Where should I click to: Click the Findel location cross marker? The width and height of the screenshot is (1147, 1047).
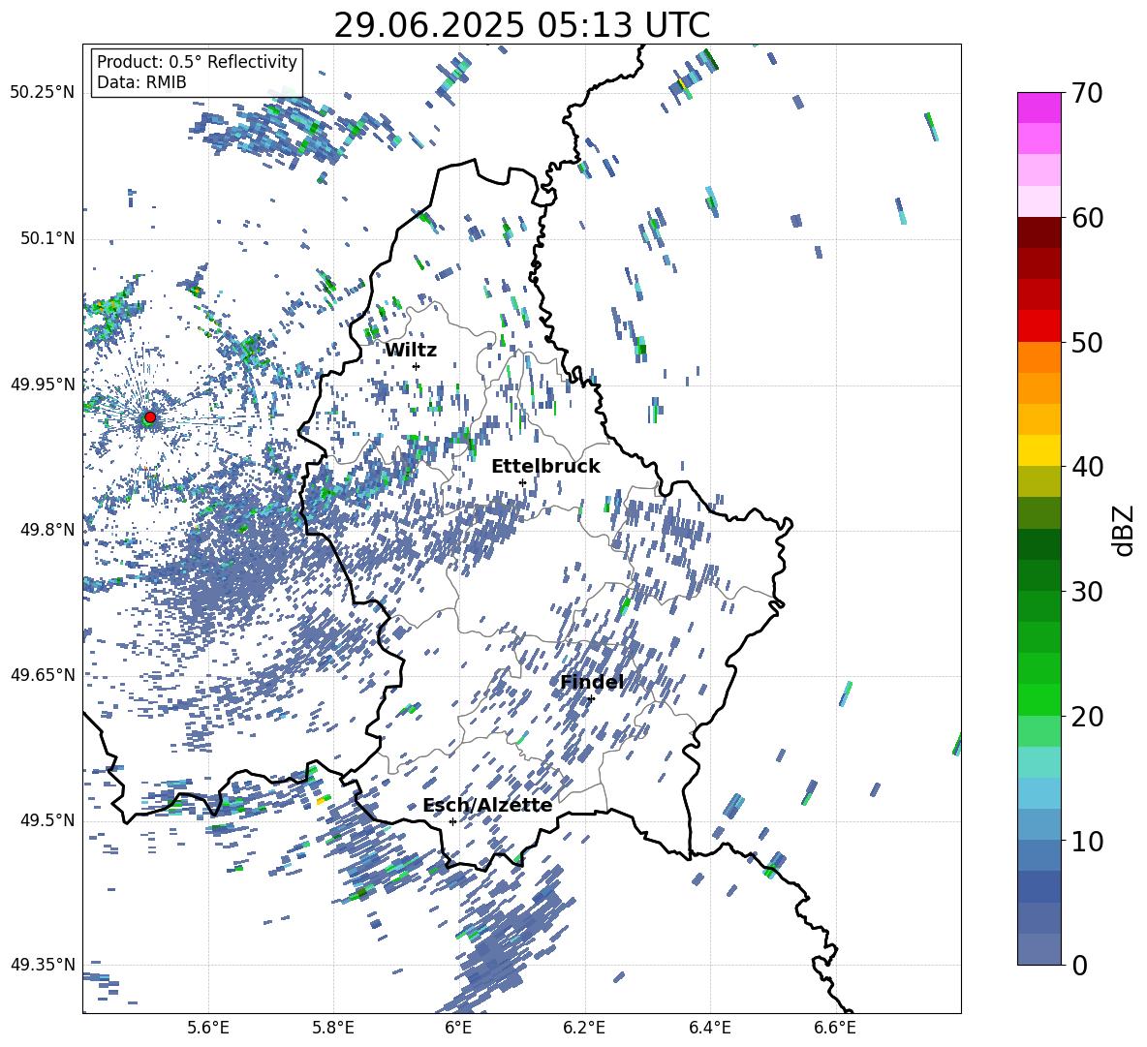click(591, 698)
